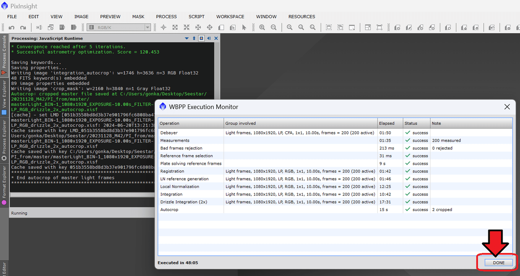Click the Status column header
520x276 pixels.
coord(417,123)
